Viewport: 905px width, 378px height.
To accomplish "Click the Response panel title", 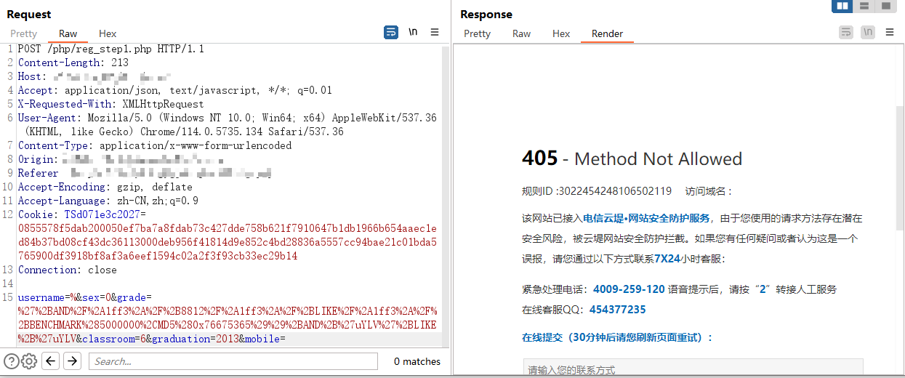I will [x=486, y=14].
